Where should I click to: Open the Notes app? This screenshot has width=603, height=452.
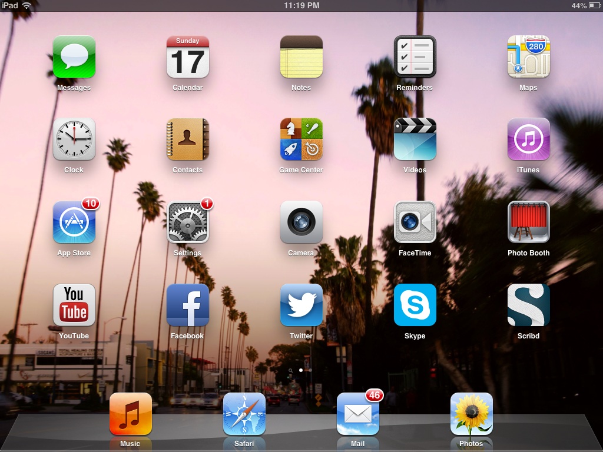[x=301, y=57]
